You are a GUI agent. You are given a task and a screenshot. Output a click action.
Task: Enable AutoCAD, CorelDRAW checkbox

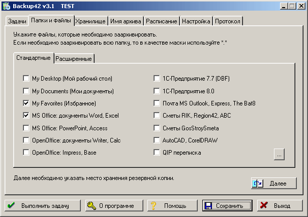[157, 140]
